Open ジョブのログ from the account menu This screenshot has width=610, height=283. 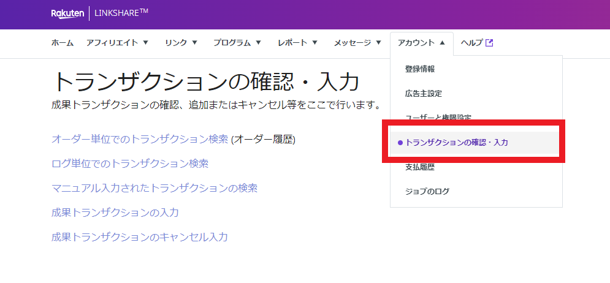427,192
